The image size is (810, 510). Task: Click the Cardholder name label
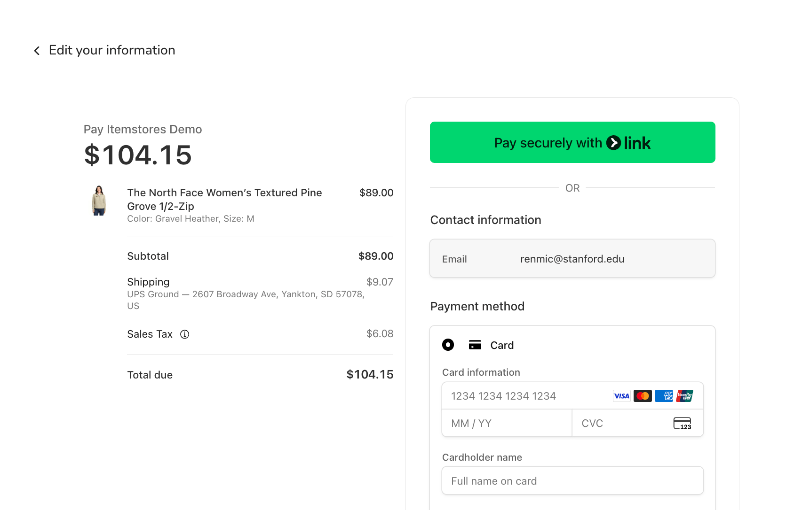coord(482,457)
